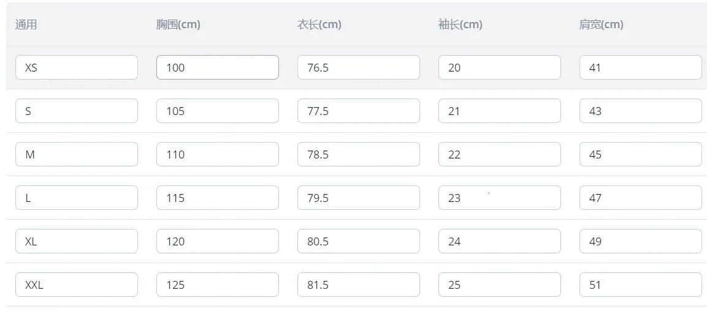Click the sleeve length field showing 20
Screen dimensions: 707x317
[500, 67]
